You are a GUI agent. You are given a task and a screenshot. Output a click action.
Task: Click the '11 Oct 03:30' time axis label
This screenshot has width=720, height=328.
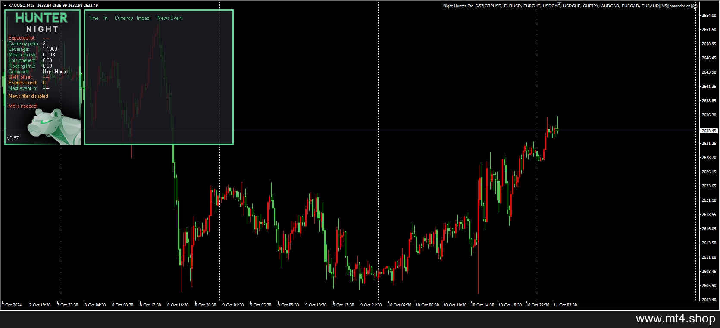(x=565, y=305)
